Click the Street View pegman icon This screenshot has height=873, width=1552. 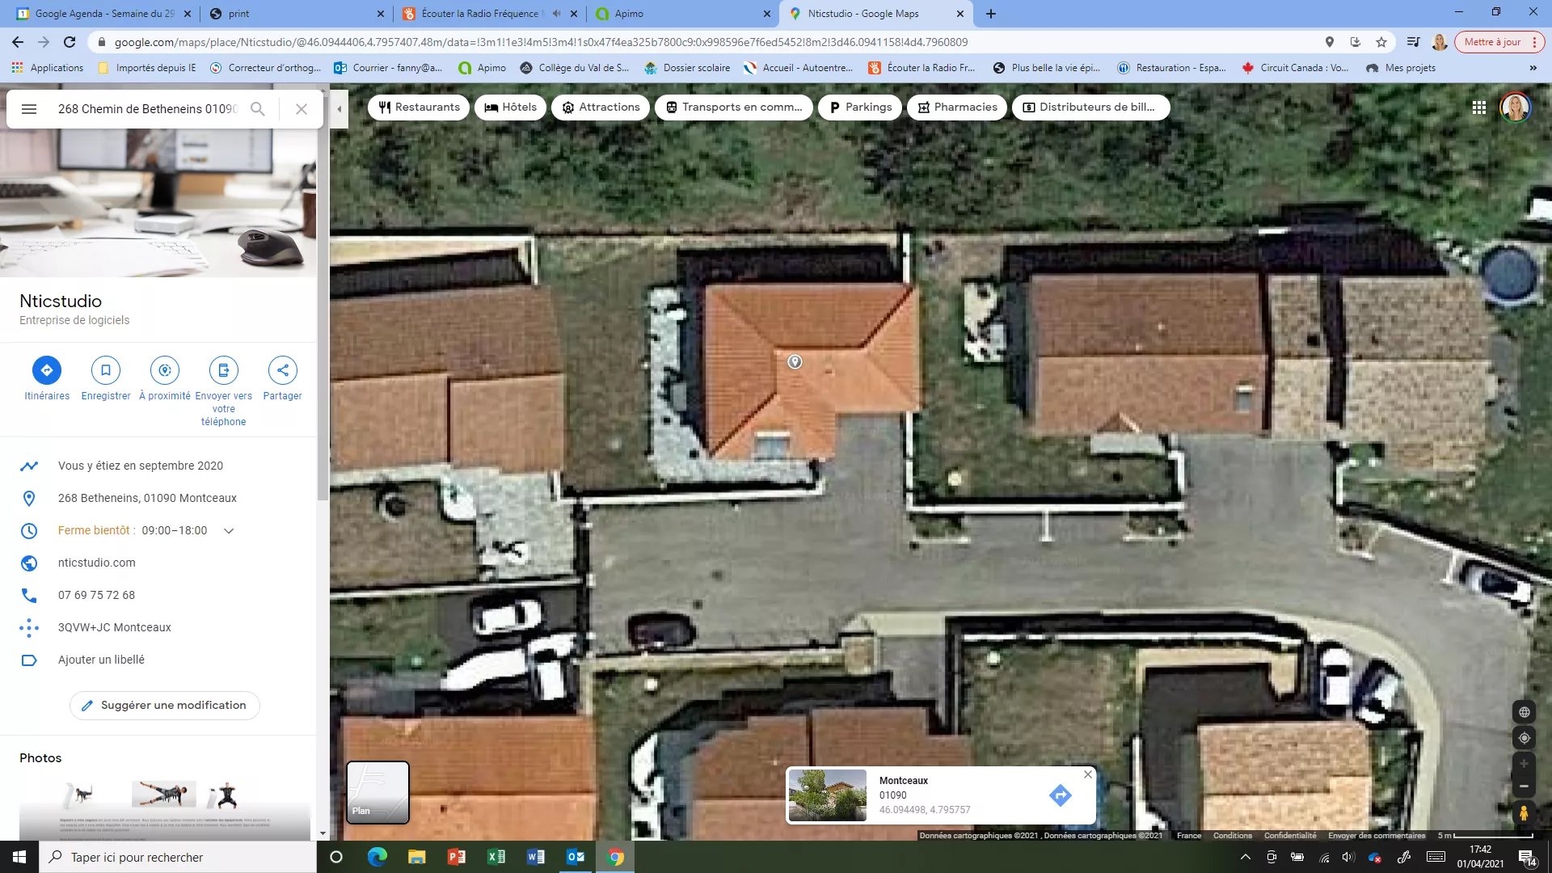tap(1524, 812)
